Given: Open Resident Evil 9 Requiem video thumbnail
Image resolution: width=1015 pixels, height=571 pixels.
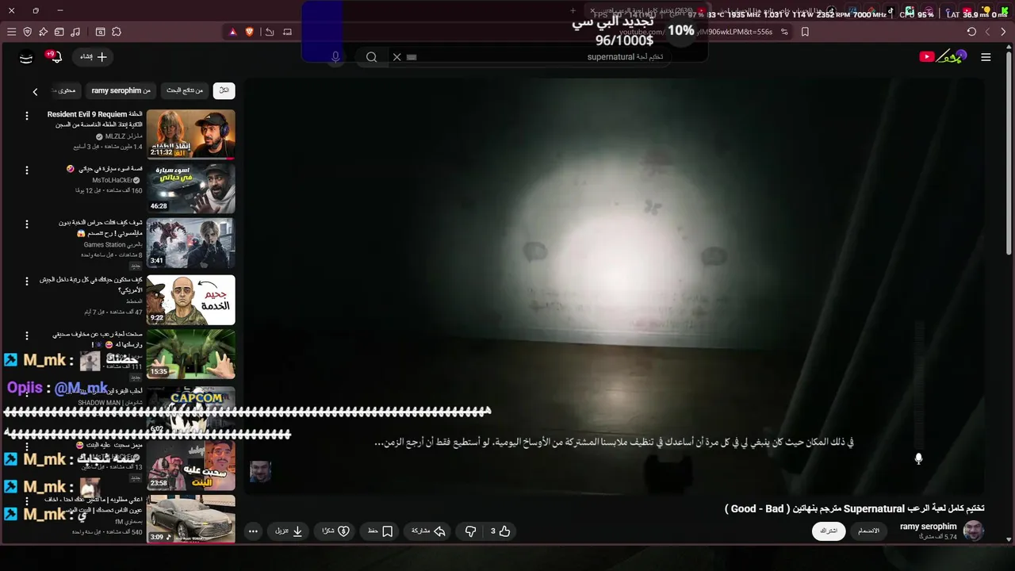Looking at the screenshot, I should (x=191, y=134).
